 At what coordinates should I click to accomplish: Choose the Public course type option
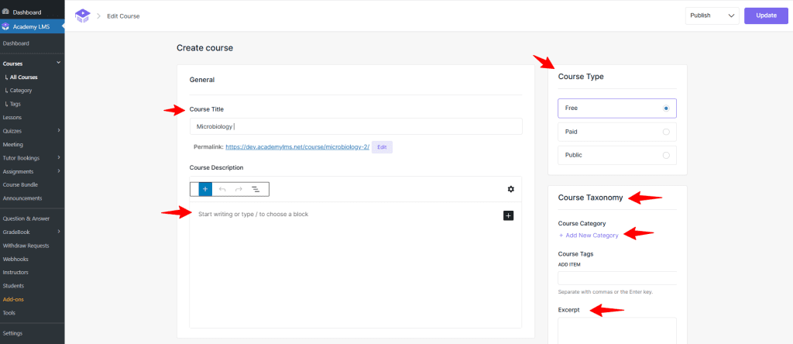pyautogui.click(x=665, y=155)
